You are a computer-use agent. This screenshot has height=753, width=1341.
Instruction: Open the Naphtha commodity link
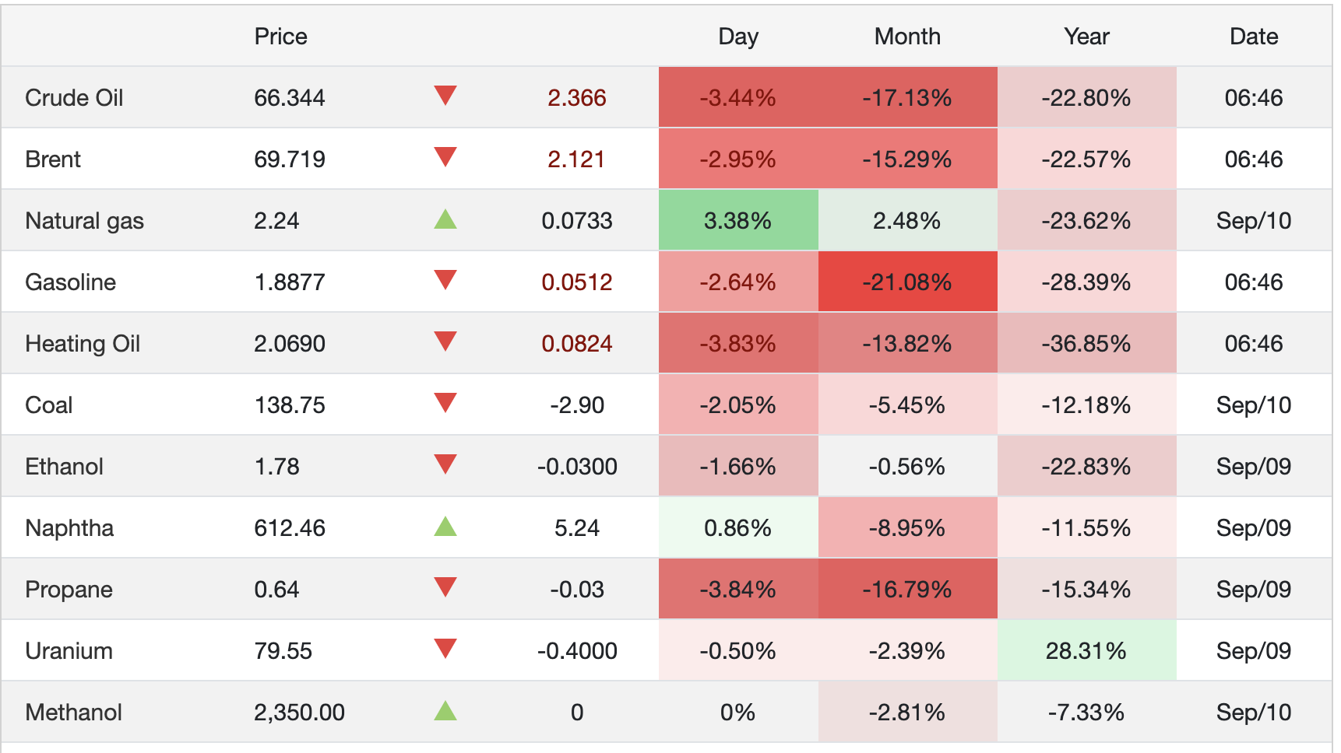click(x=69, y=528)
